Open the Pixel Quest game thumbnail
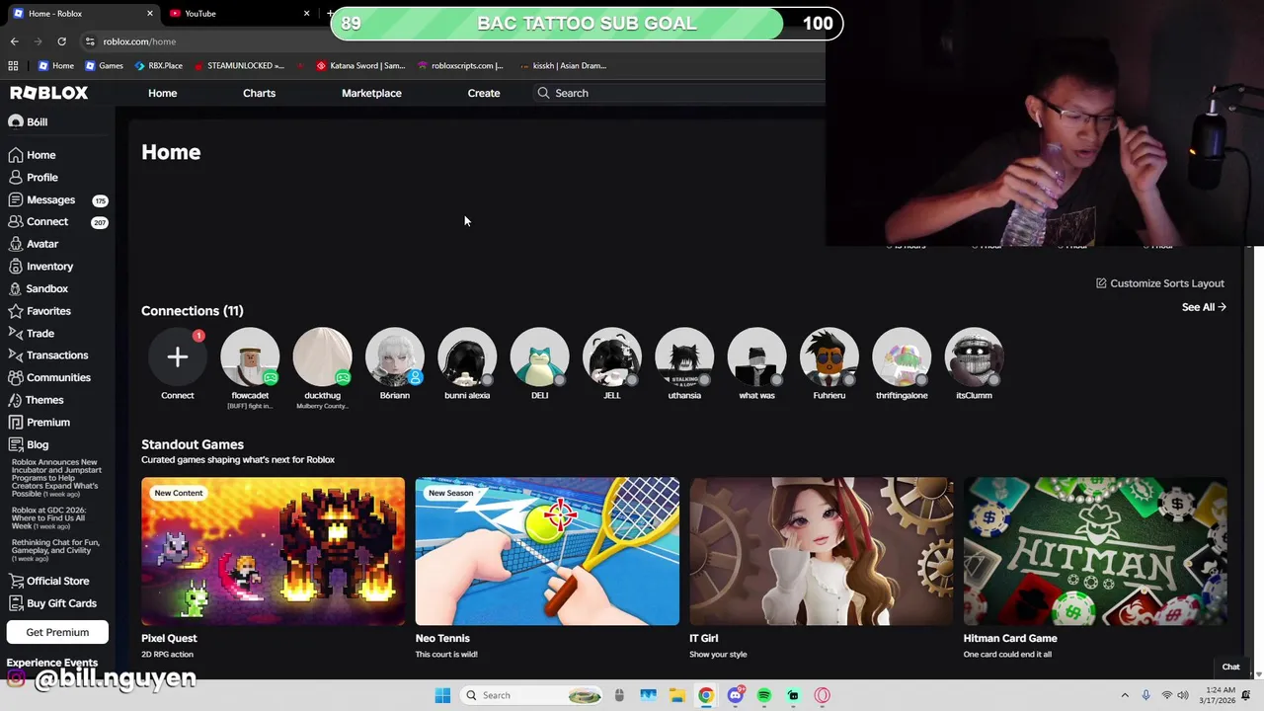The height and width of the screenshot is (711, 1264). [x=273, y=551]
